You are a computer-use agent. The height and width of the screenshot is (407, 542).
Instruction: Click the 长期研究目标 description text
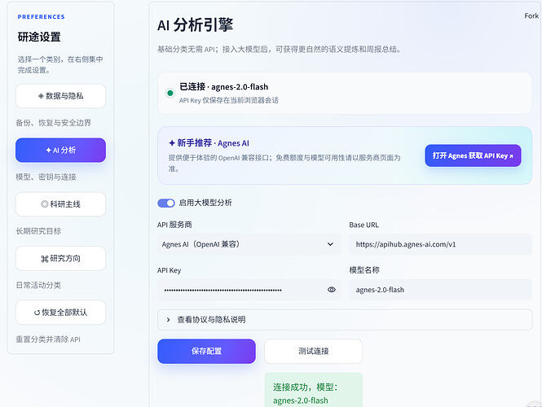[38, 231]
